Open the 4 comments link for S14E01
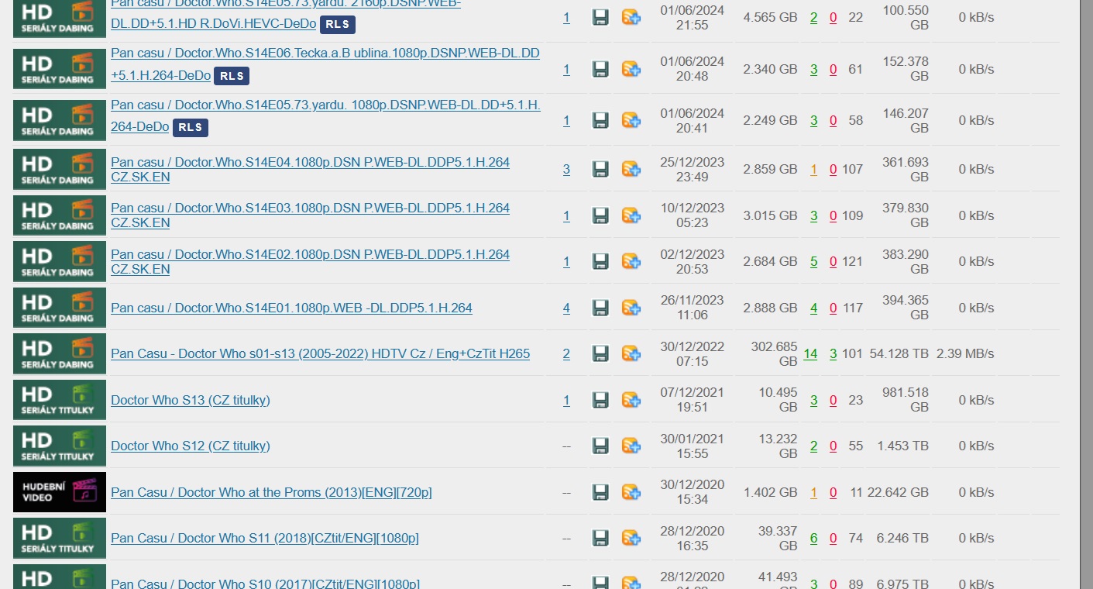Image resolution: width=1093 pixels, height=589 pixels. tap(566, 308)
